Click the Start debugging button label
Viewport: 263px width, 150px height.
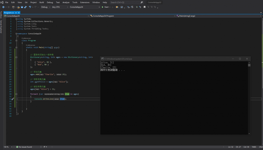click(x=107, y=7)
